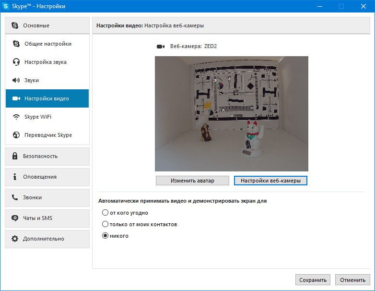Screen dimensions: 375x291
Task: Go to Общие настройки
Action: tap(47, 44)
